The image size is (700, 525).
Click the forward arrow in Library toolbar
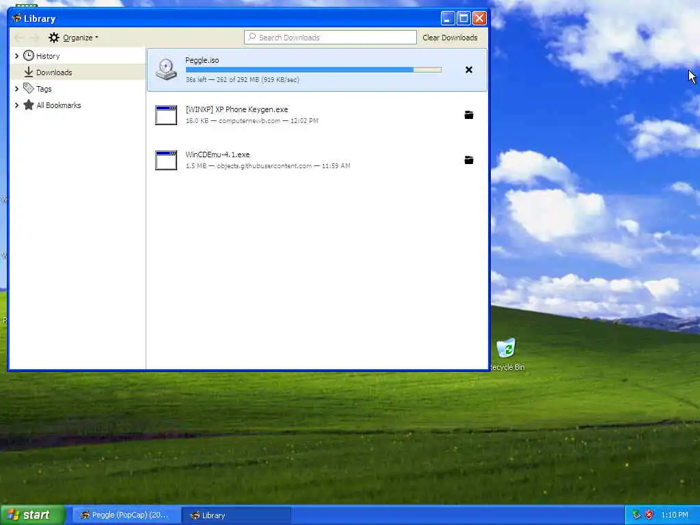(x=34, y=38)
